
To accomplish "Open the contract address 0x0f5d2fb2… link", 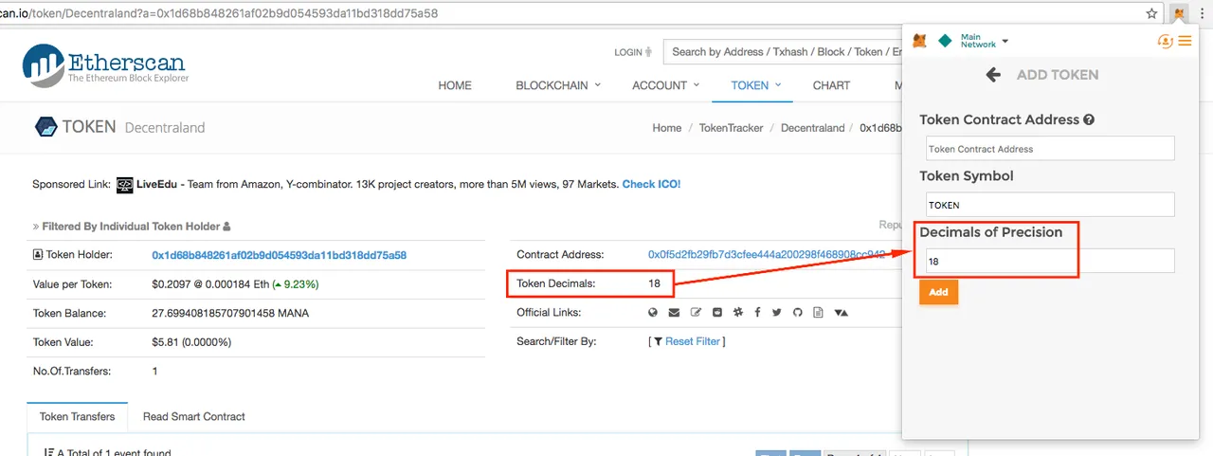I will click(767, 255).
